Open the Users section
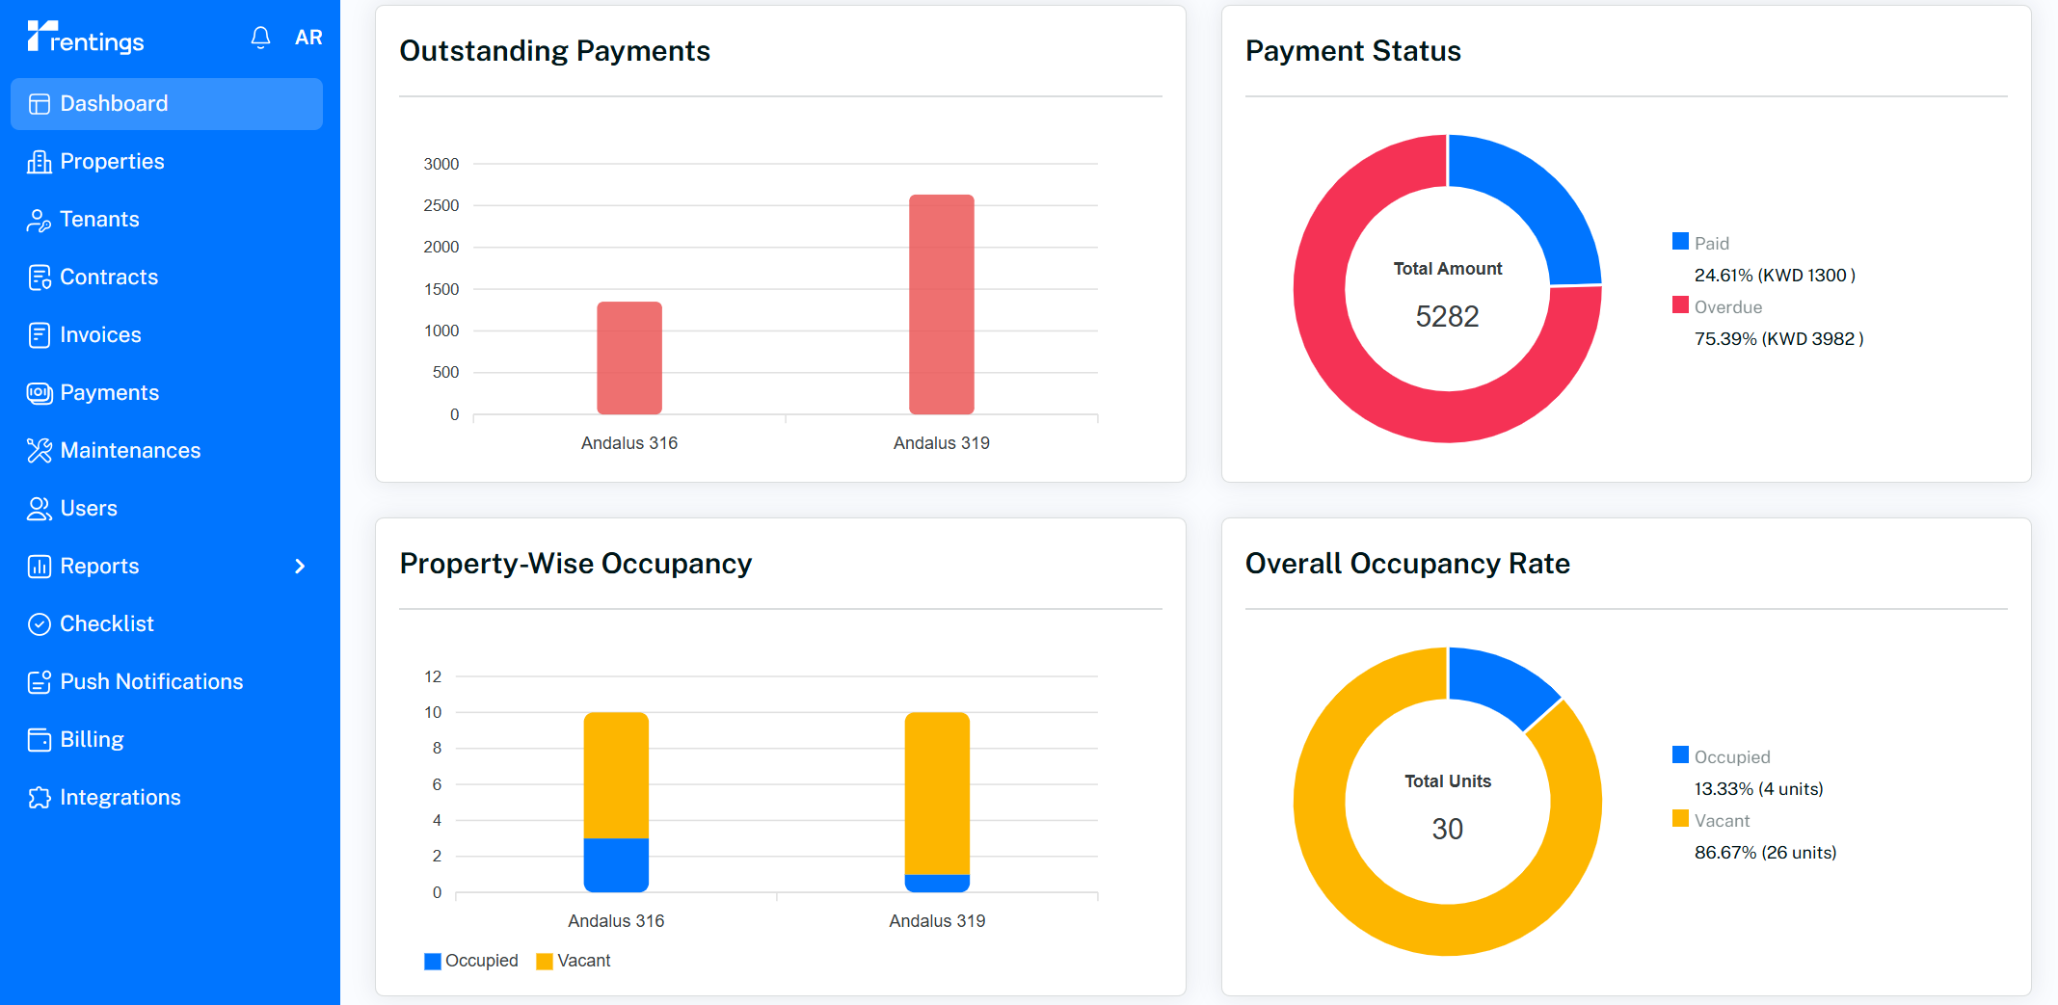The width and height of the screenshot is (2058, 1005). click(89, 509)
